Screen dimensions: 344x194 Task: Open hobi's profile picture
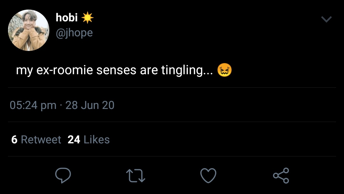29,30
